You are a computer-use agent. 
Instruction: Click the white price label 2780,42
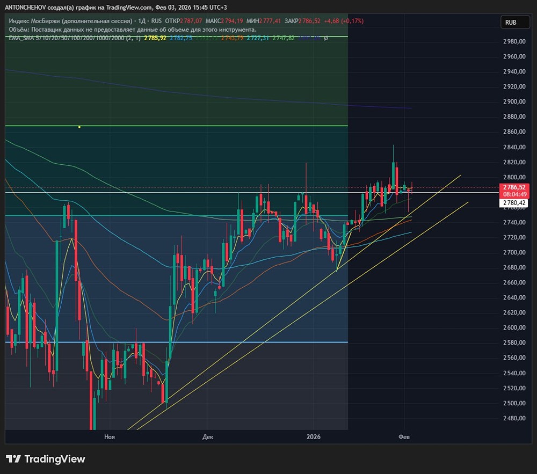tap(514, 203)
